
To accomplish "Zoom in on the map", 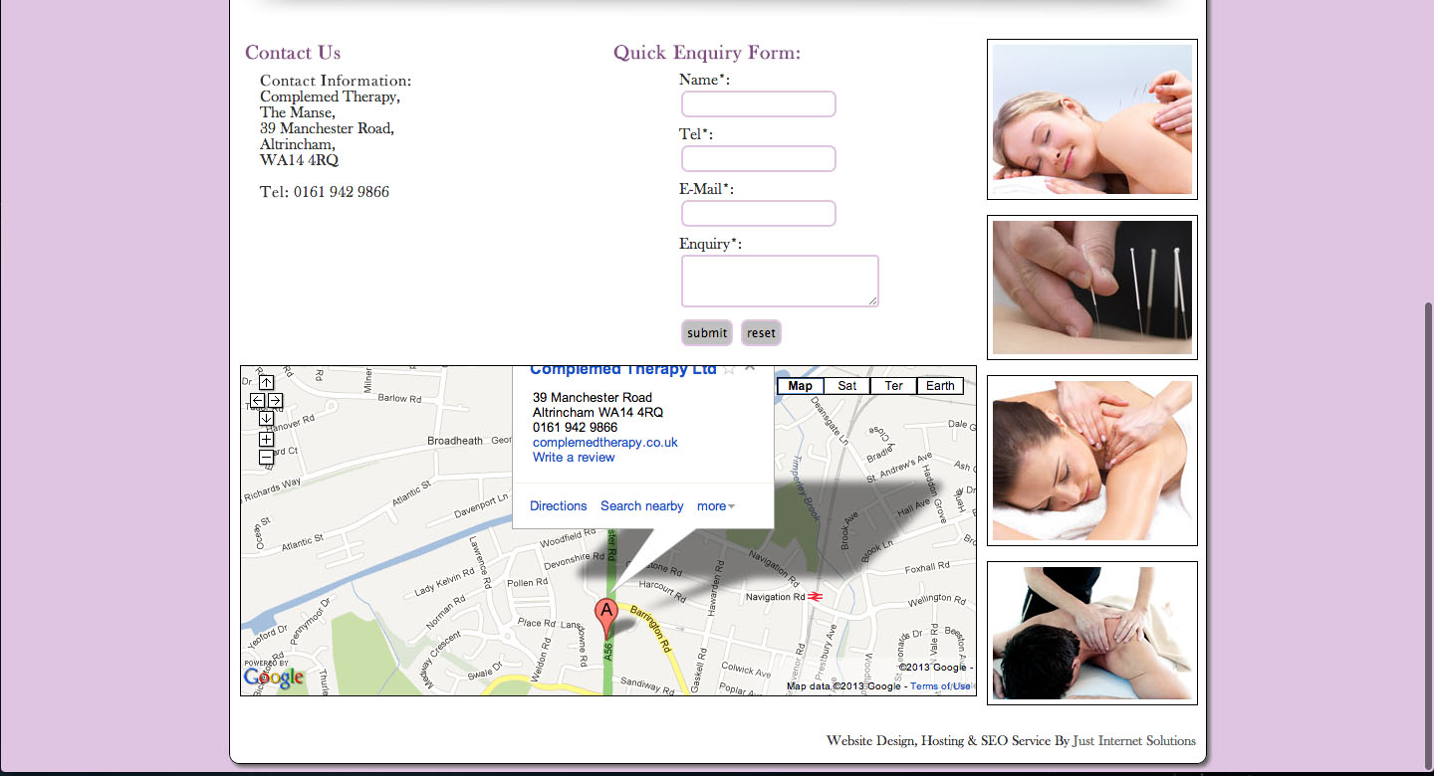I will click(266, 439).
